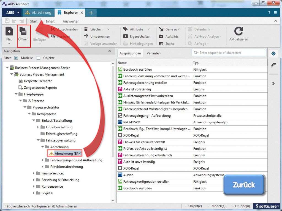Collapse the Hauptgruppe tree node

[16, 94]
